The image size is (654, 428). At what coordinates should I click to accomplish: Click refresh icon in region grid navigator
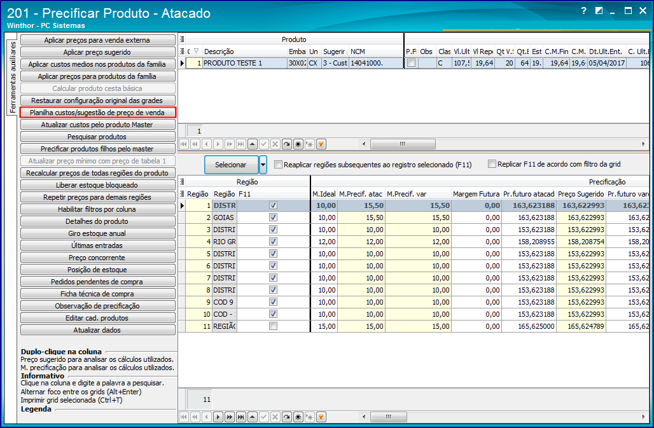point(286,417)
